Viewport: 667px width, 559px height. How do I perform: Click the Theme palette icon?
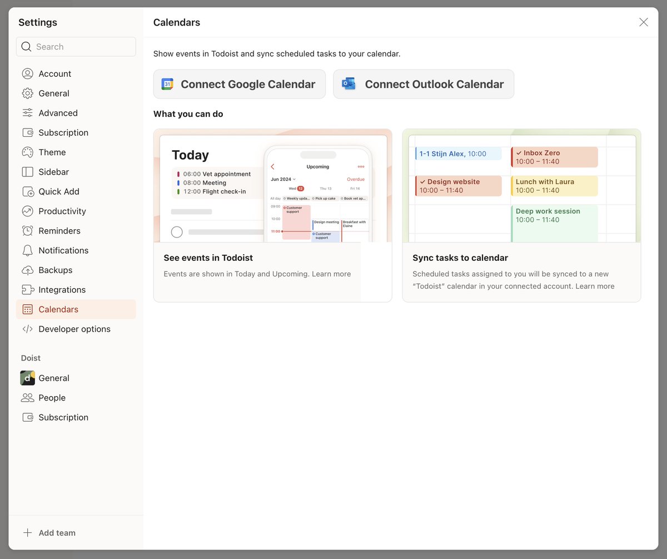[x=28, y=152]
